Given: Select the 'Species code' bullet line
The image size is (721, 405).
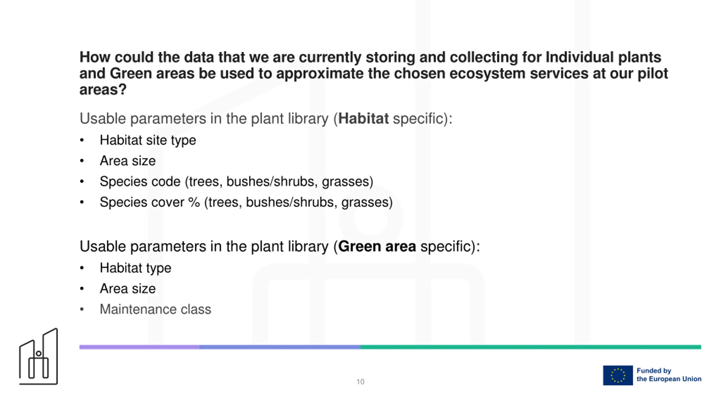Looking at the screenshot, I should click(236, 181).
